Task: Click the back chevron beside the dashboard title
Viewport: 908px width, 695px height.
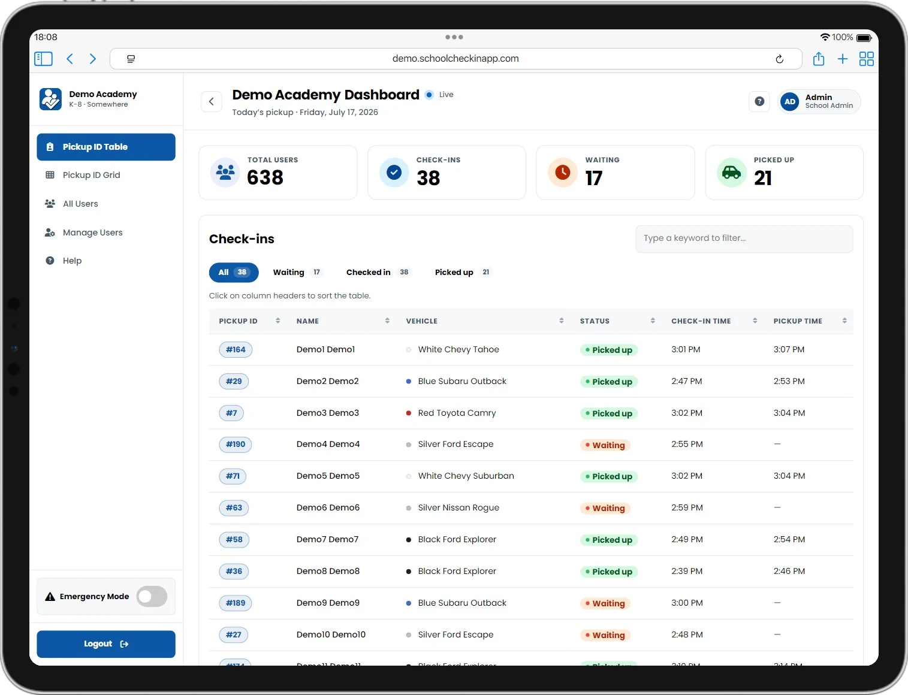Action: point(211,102)
